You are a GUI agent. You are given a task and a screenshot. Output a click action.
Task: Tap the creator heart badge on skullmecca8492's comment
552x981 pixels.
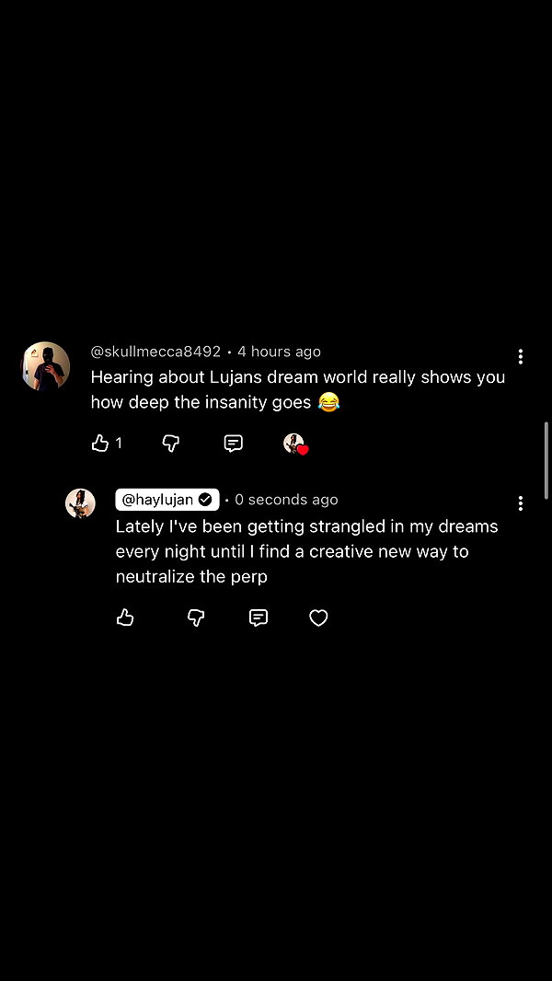coord(295,444)
